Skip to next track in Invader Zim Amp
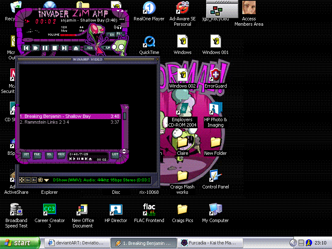The width and height of the screenshot is (332, 249). tap(64, 48)
